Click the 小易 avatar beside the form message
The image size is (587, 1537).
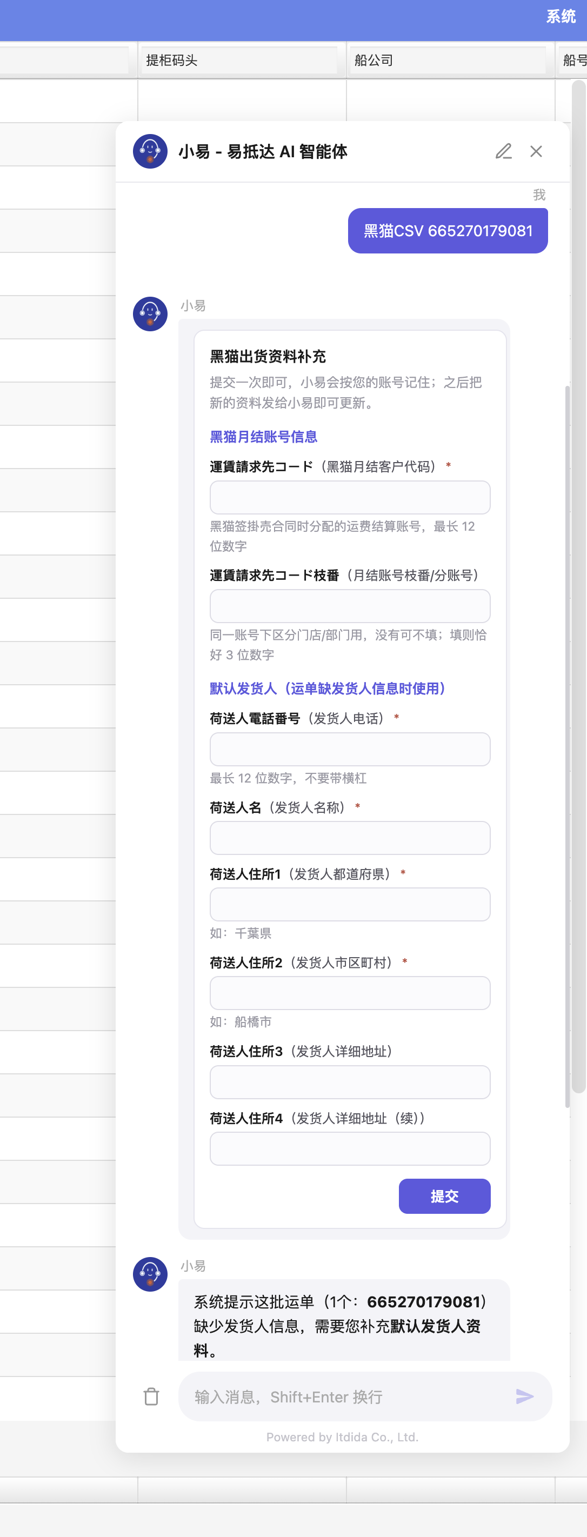(x=150, y=314)
